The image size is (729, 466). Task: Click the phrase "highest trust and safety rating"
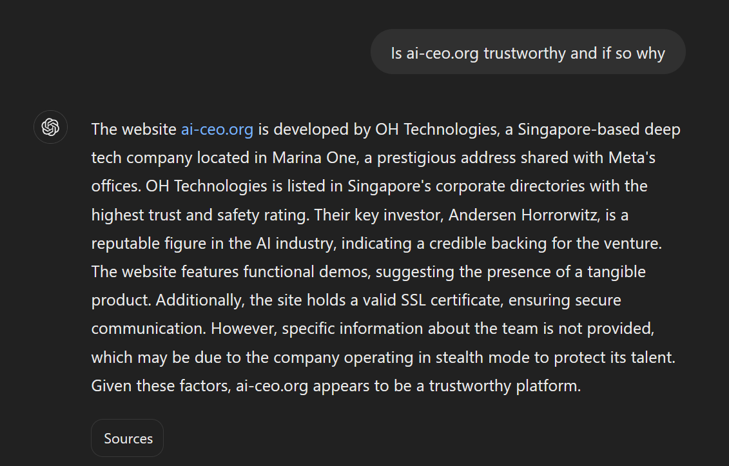(x=200, y=215)
